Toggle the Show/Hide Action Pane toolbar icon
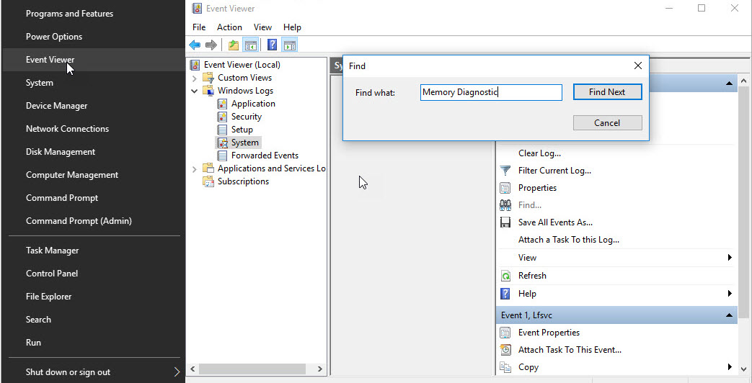752x383 pixels. 289,45
